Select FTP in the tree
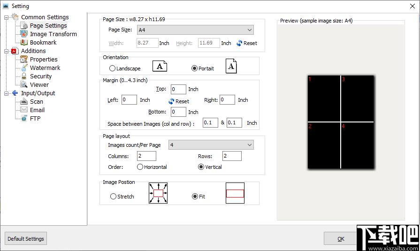Image resolution: width=420 pixels, height=251 pixels. [x=35, y=118]
